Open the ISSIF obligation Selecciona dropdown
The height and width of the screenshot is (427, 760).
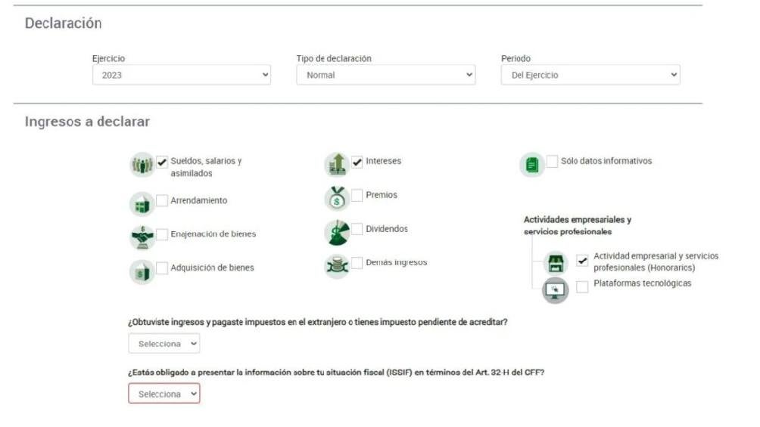[164, 394]
